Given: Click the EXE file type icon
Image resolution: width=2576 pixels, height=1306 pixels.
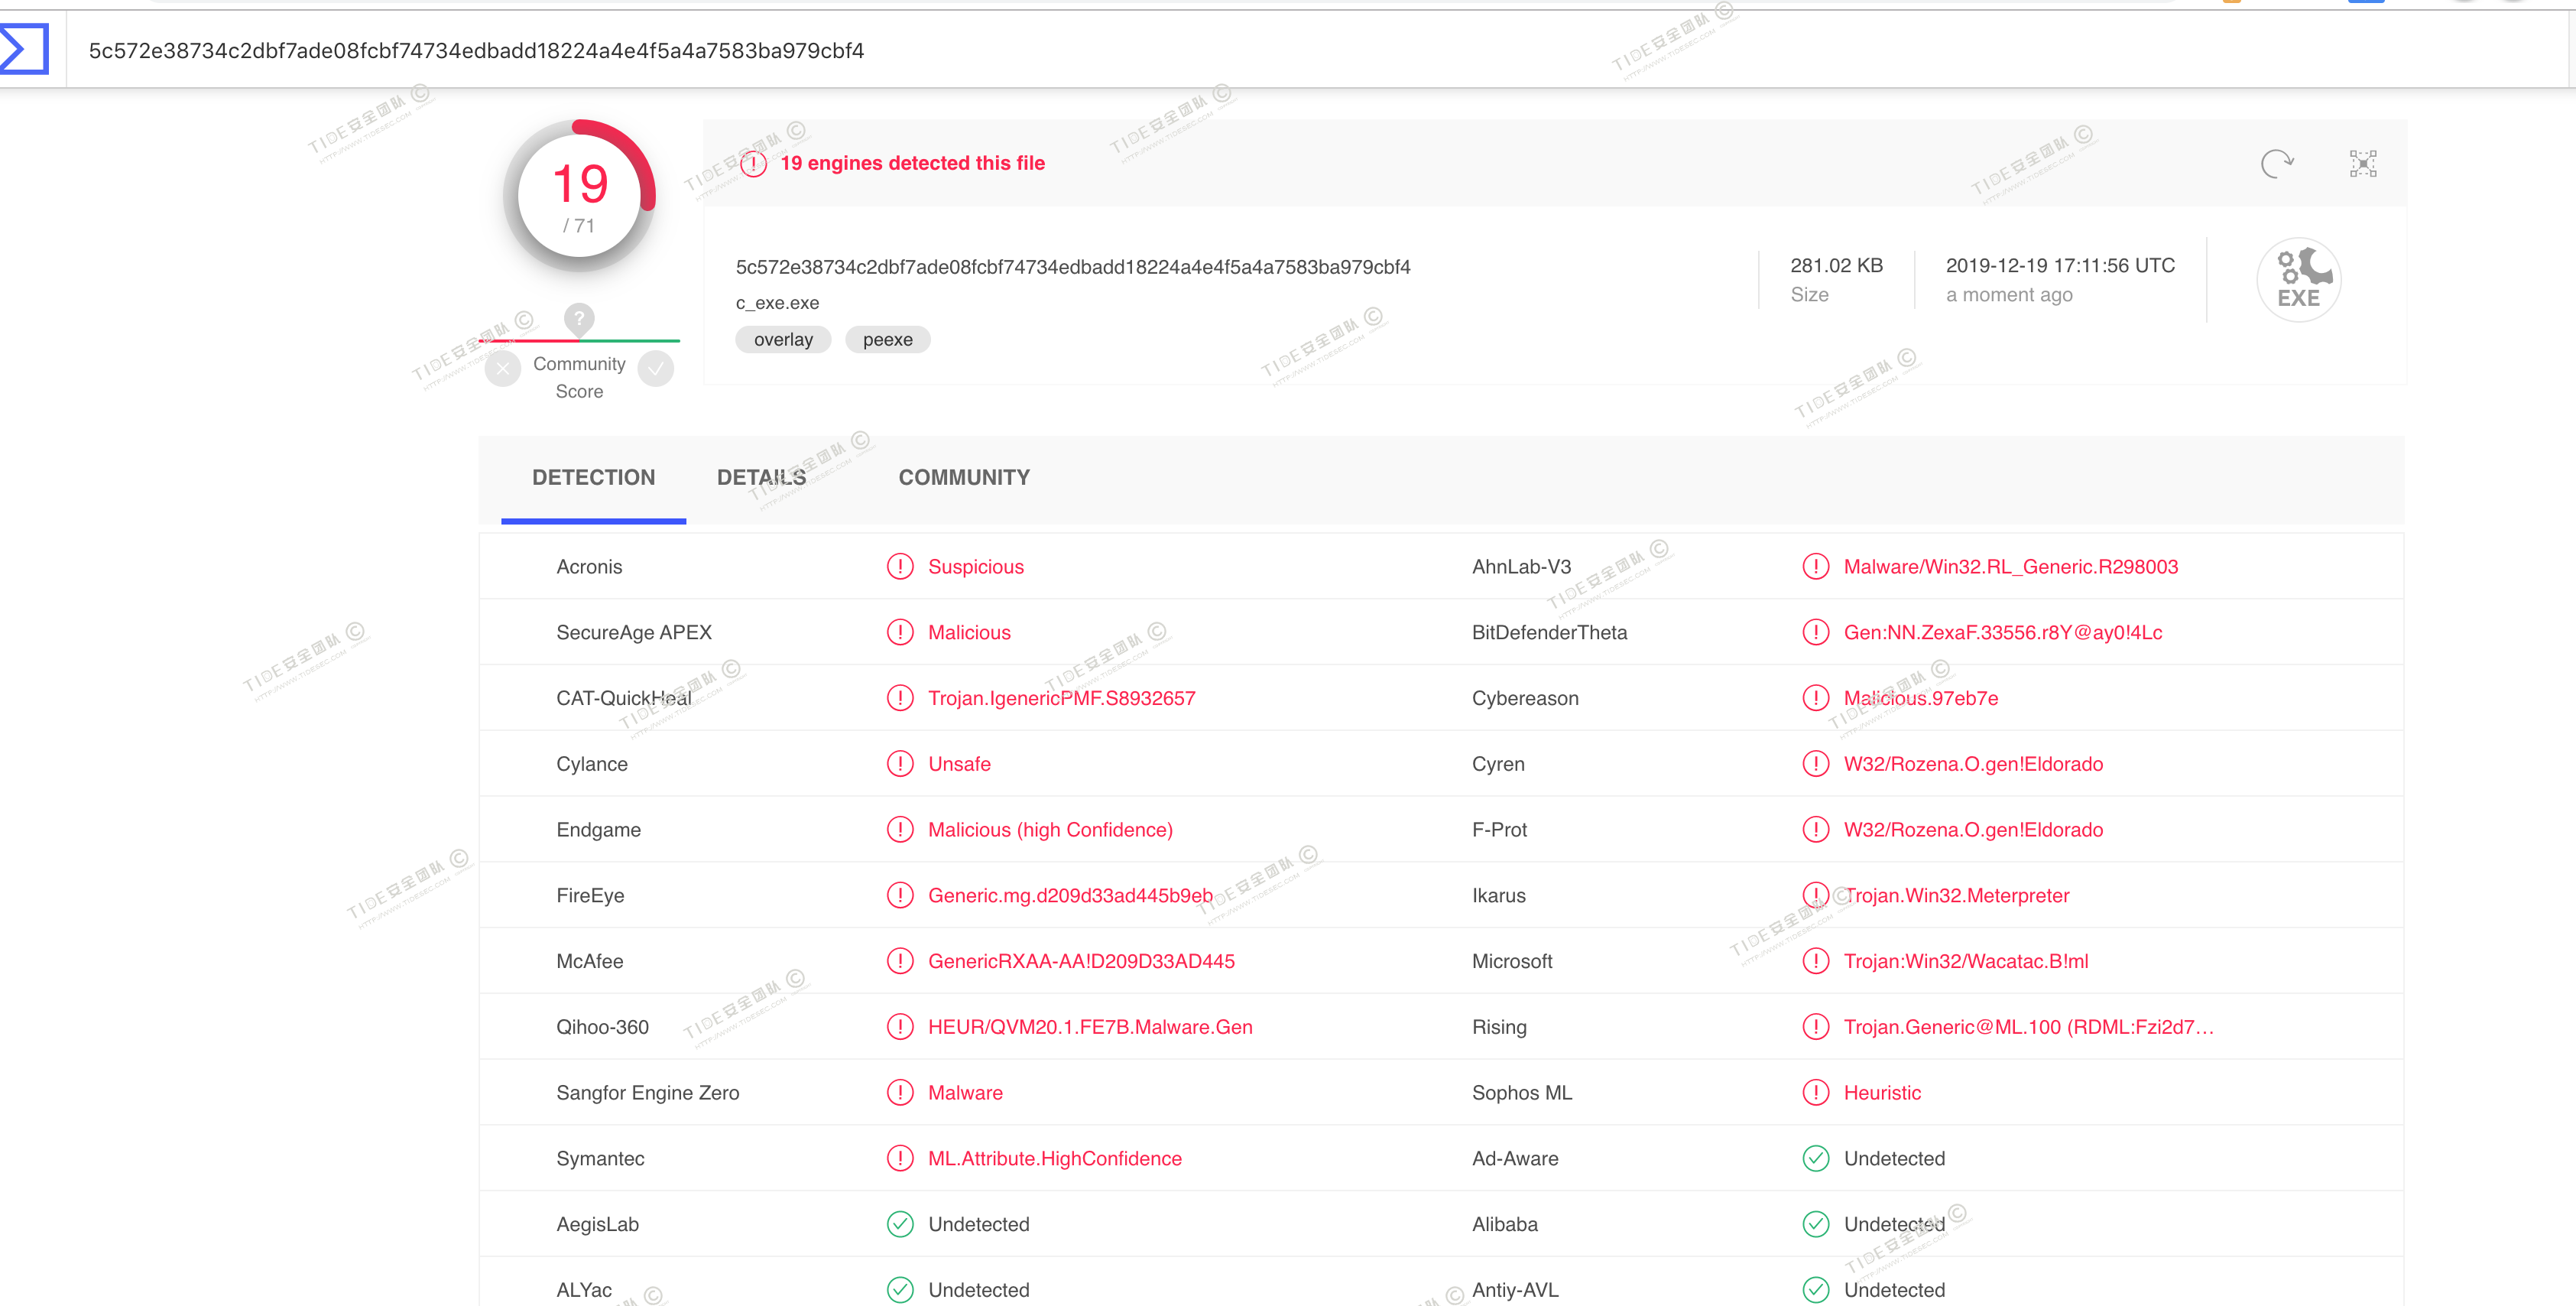Looking at the screenshot, I should pos(2298,280).
